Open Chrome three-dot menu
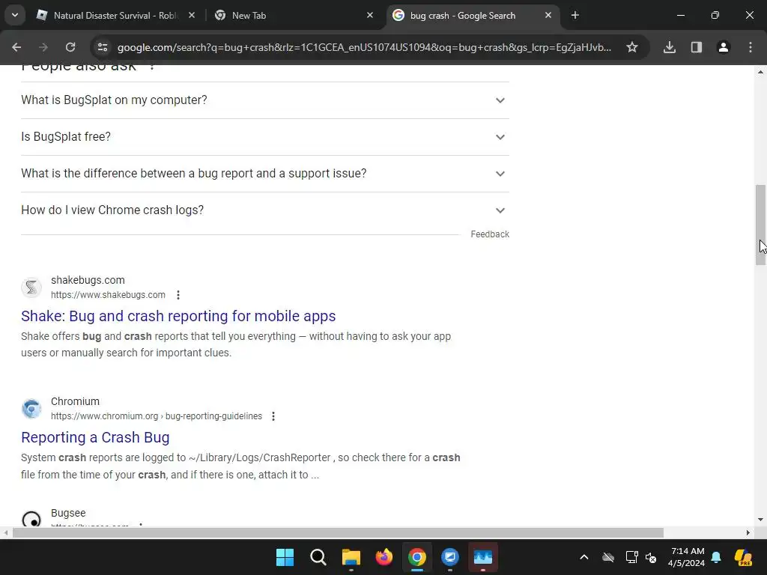 pyautogui.click(x=751, y=47)
